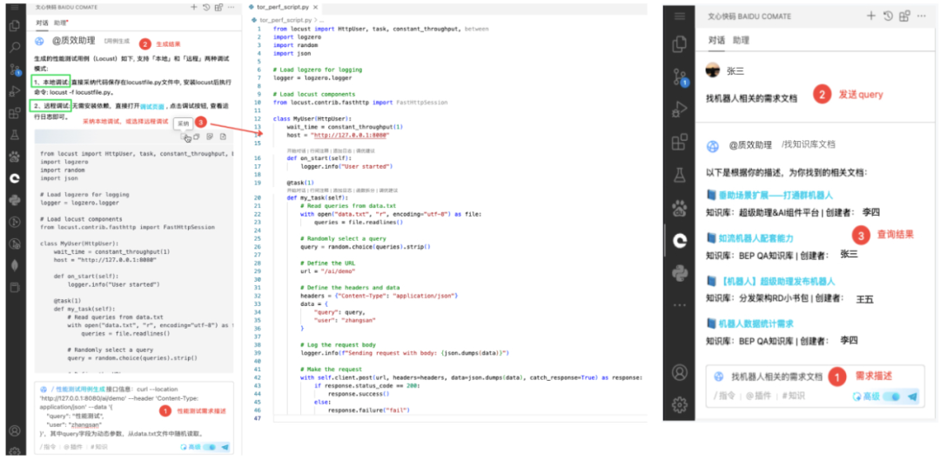
Task: Switch to 对话 tab in right panel
Action: coord(716,40)
